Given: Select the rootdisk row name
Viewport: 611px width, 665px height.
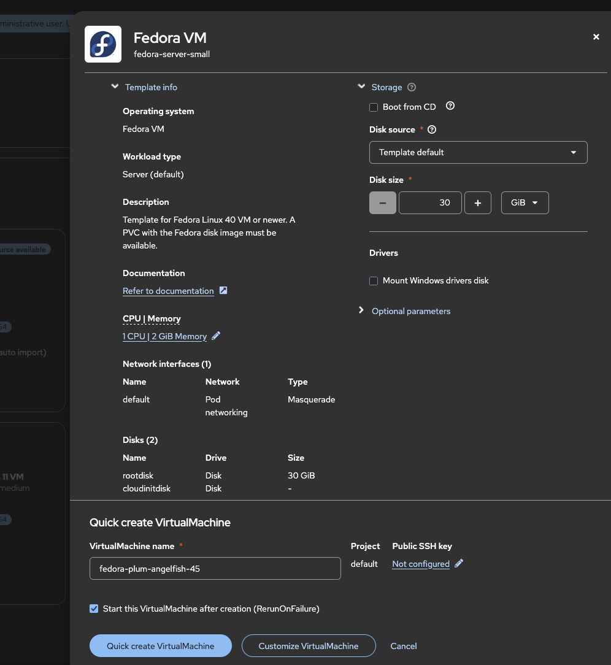Looking at the screenshot, I should coord(138,475).
